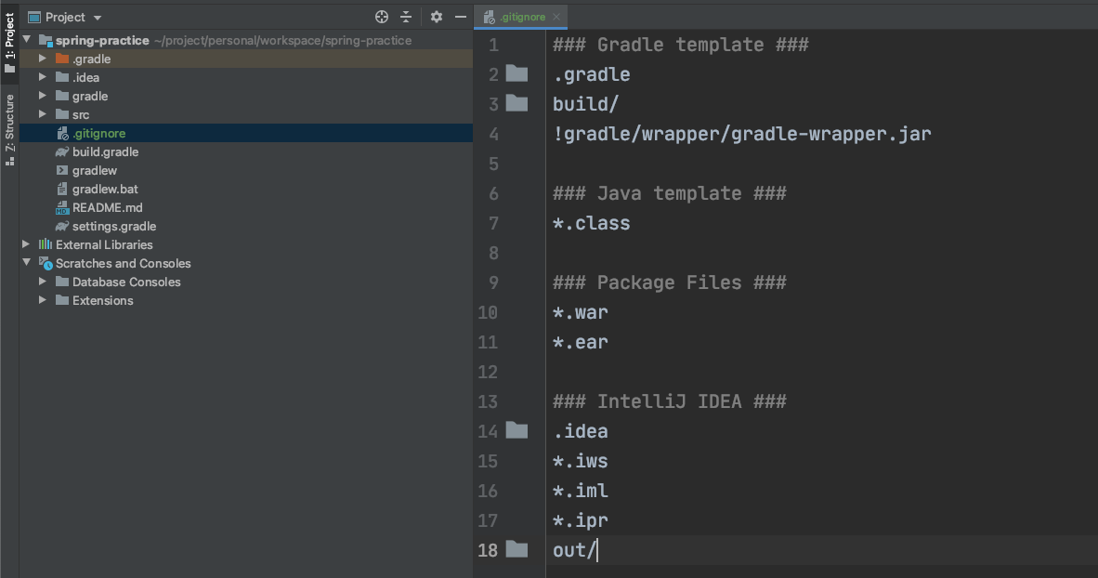The height and width of the screenshot is (578, 1098).
Task: Click gutter folder icon on line 14
Action: tap(516, 429)
